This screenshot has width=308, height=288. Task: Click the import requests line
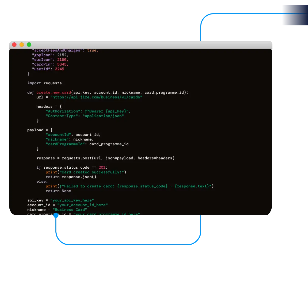coord(44,83)
